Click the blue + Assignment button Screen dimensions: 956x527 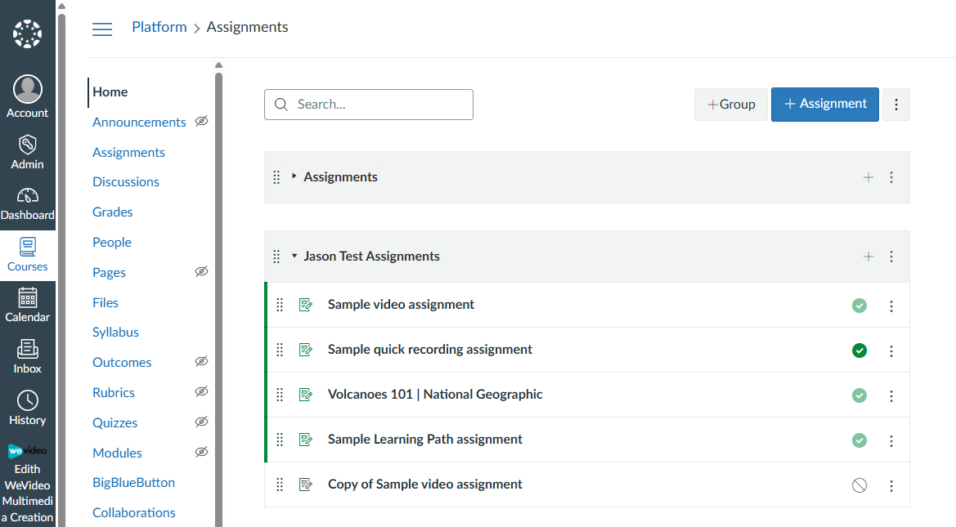[825, 105]
